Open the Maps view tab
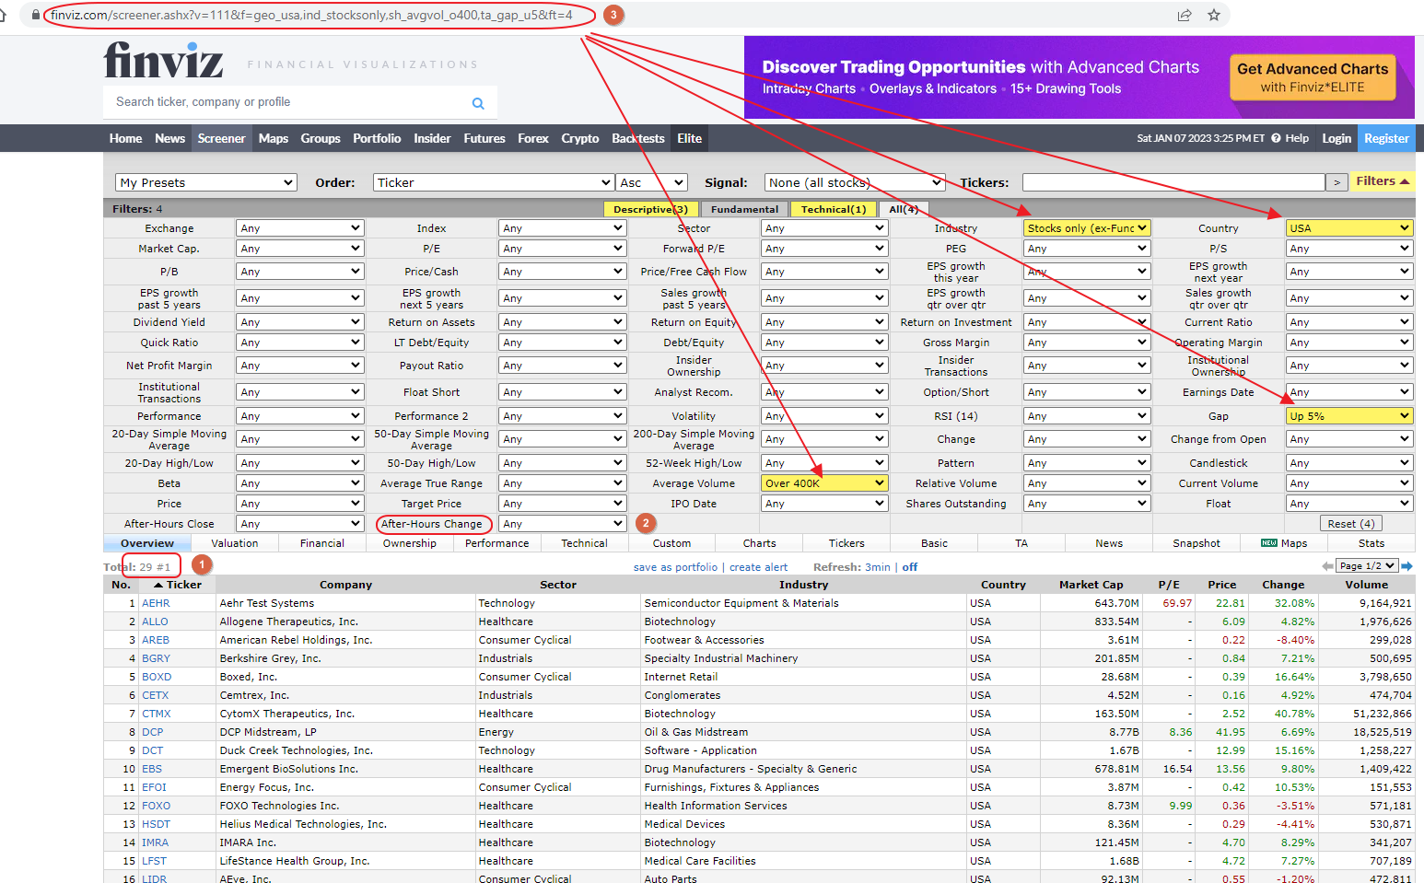 pos(1284,543)
